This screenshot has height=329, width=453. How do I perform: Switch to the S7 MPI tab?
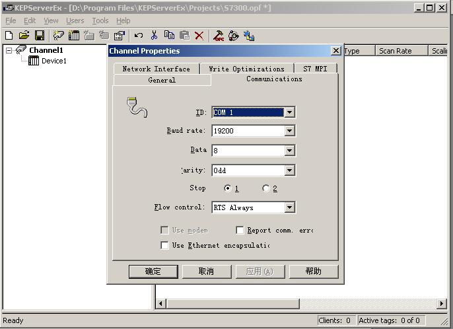click(315, 69)
